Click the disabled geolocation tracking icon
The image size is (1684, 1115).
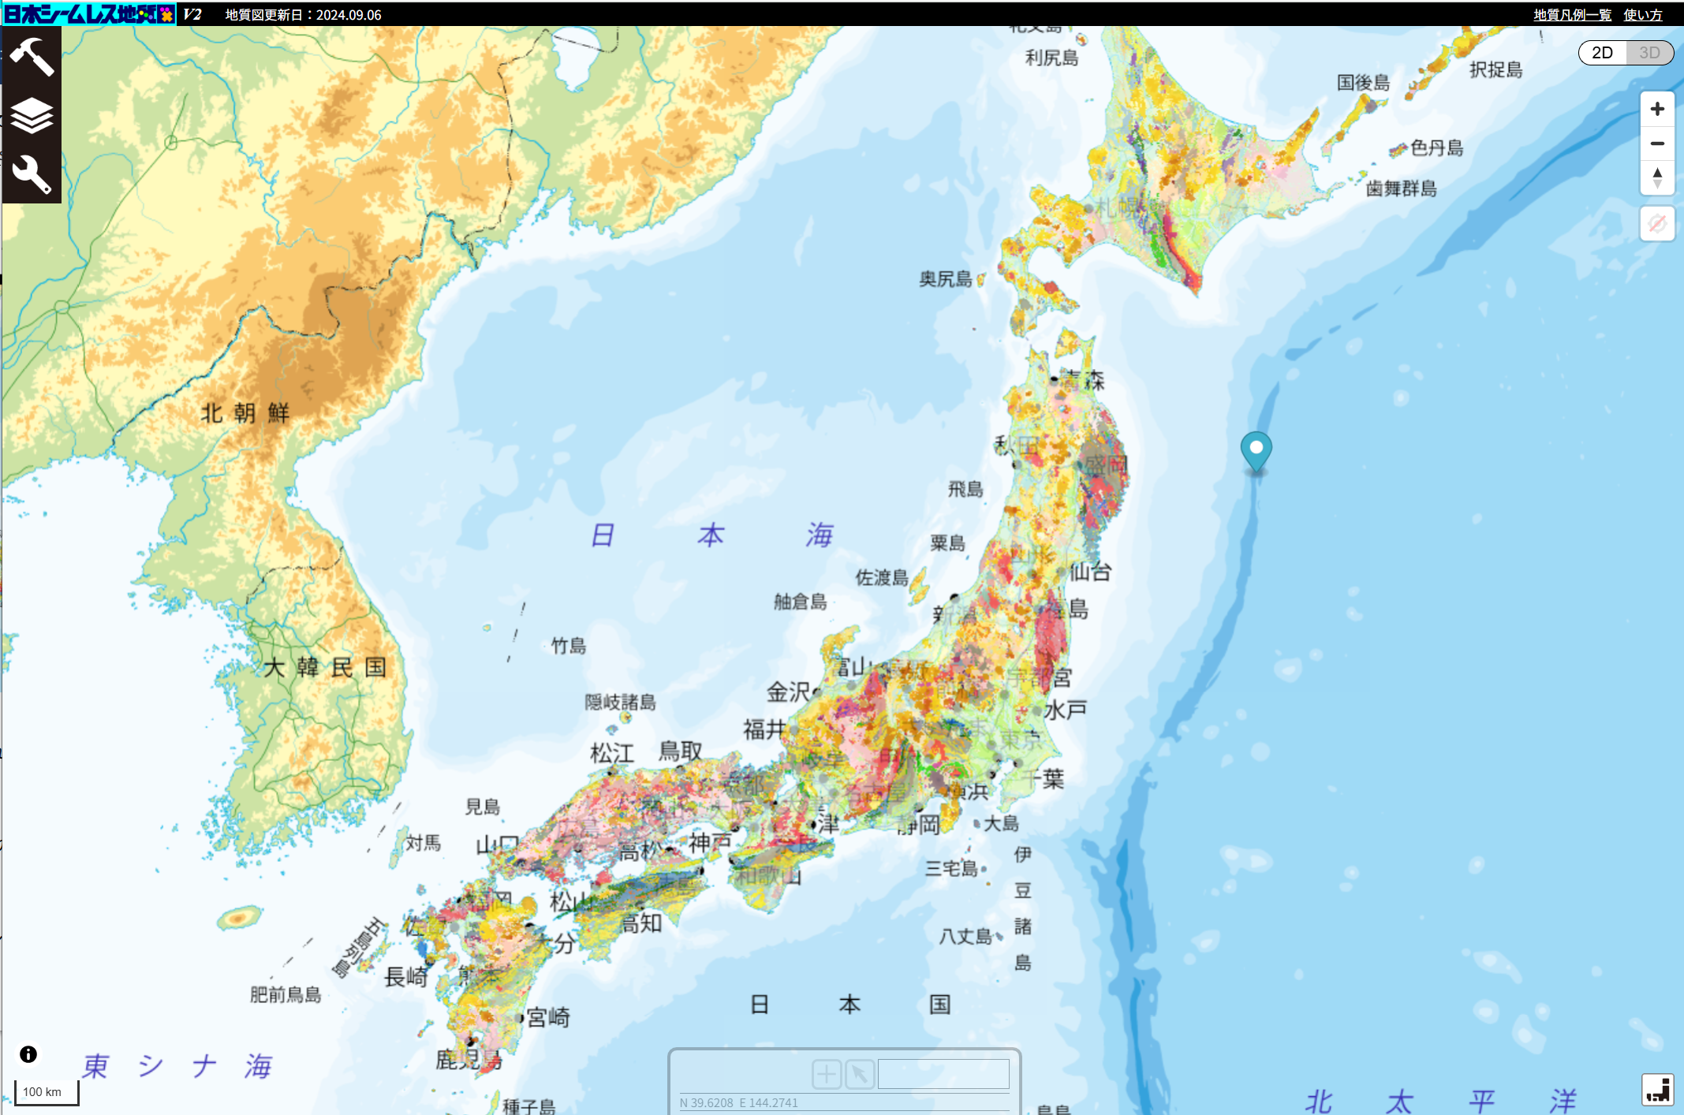(x=1657, y=224)
